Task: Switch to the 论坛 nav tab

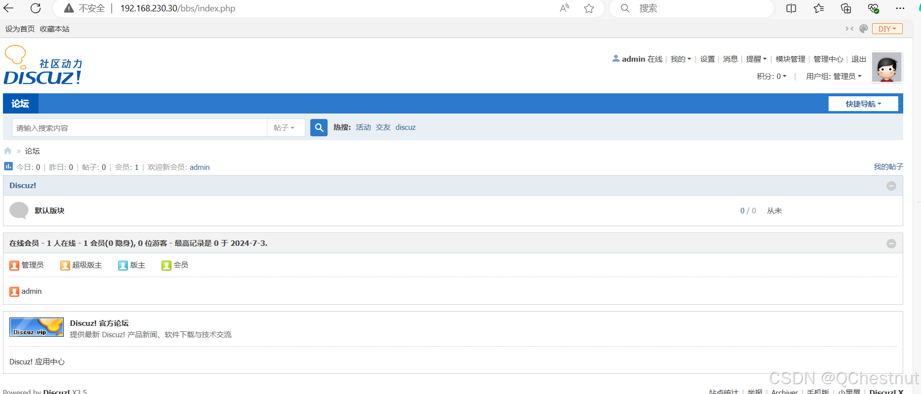Action: tap(20, 103)
